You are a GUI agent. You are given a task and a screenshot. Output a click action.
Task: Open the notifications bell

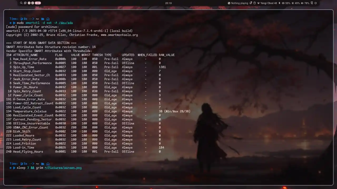click(x=251, y=3)
